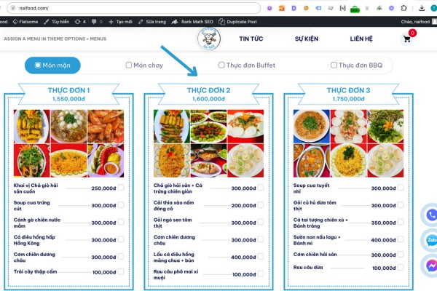The image size is (437, 291).
Task: Click the Gỏi củ hủ dừa tôm thịt item
Action: pos(315,205)
